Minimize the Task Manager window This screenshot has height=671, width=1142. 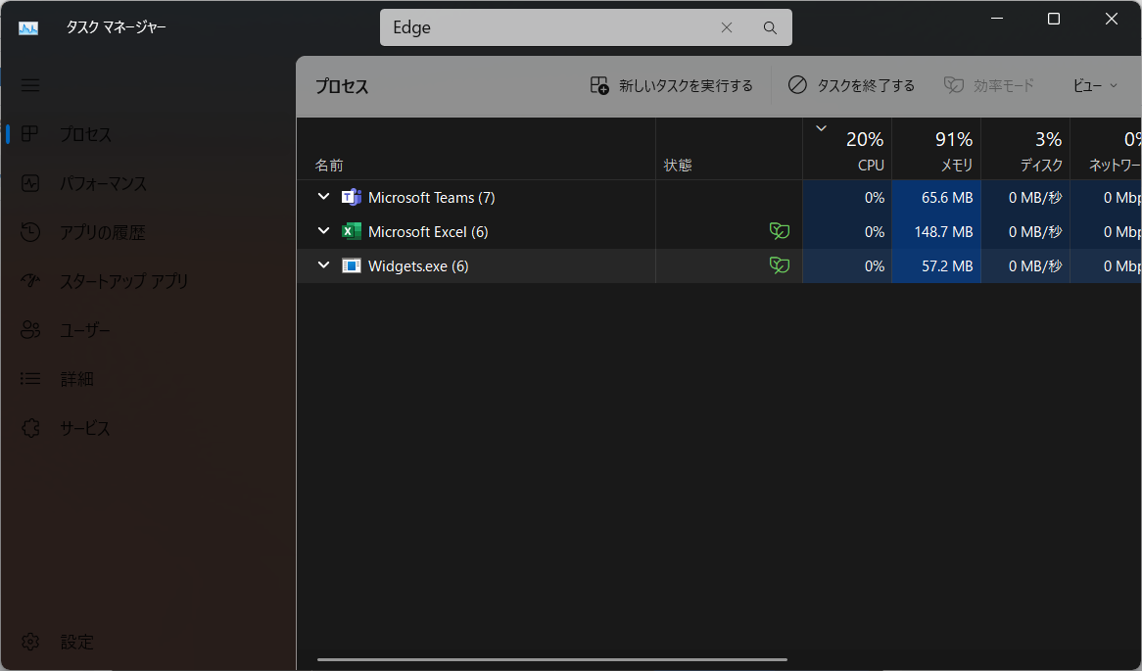click(x=997, y=19)
